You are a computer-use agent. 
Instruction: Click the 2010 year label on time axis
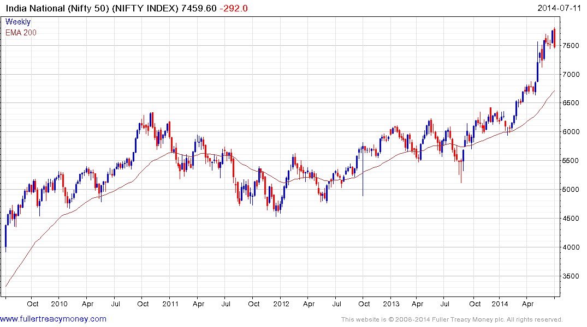[x=59, y=304]
